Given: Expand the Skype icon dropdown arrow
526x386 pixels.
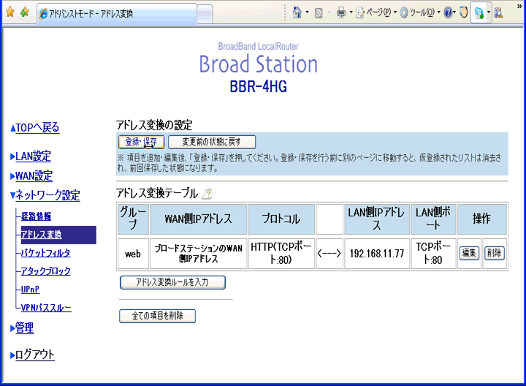Looking at the screenshot, I should tap(489, 12).
